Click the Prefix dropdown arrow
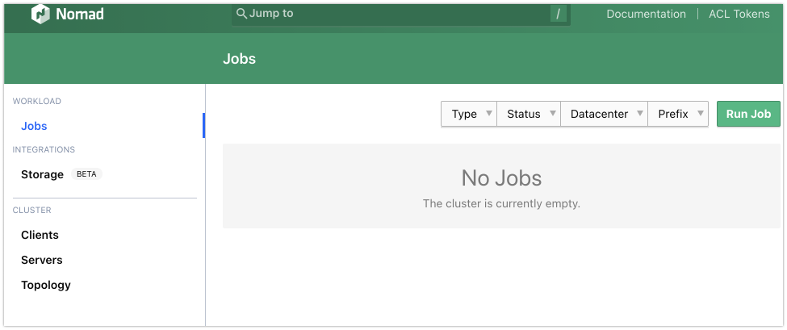Screen dimensions: 787x330 [x=699, y=114]
